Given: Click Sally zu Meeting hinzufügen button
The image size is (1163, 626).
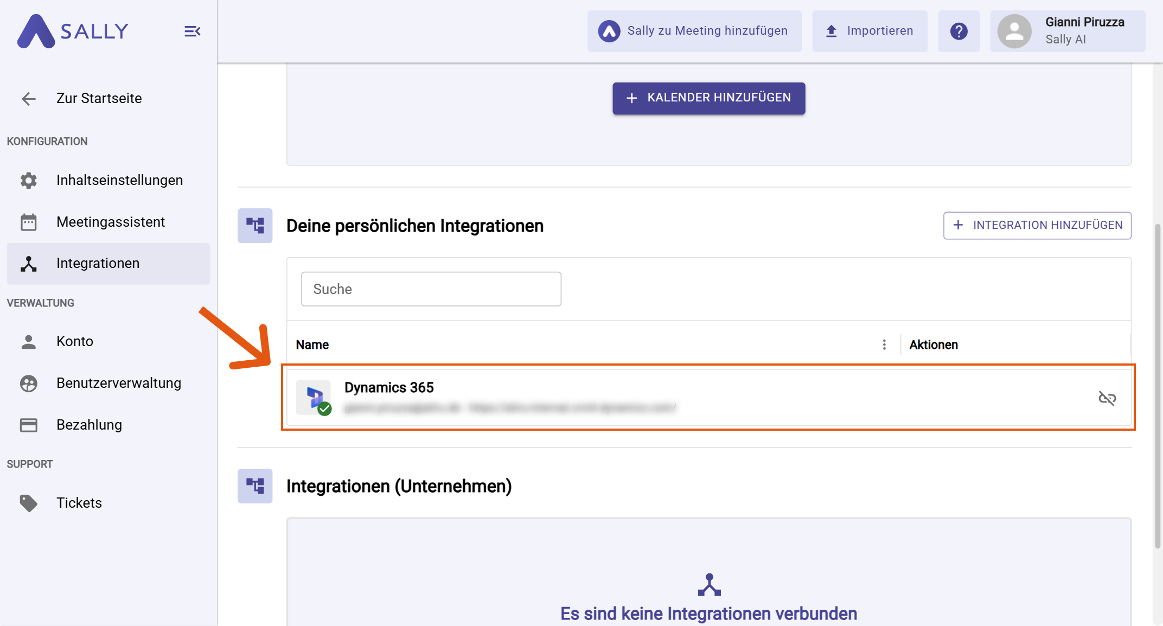Looking at the screenshot, I should click(694, 31).
